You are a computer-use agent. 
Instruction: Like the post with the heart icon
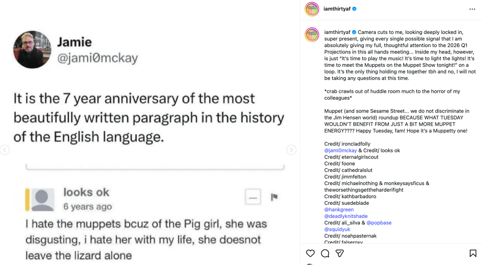[x=310, y=253]
